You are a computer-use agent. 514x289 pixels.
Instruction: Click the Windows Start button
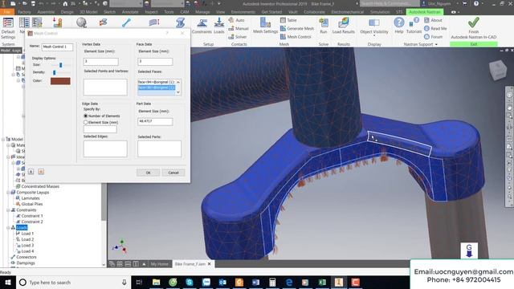[x=8, y=282]
